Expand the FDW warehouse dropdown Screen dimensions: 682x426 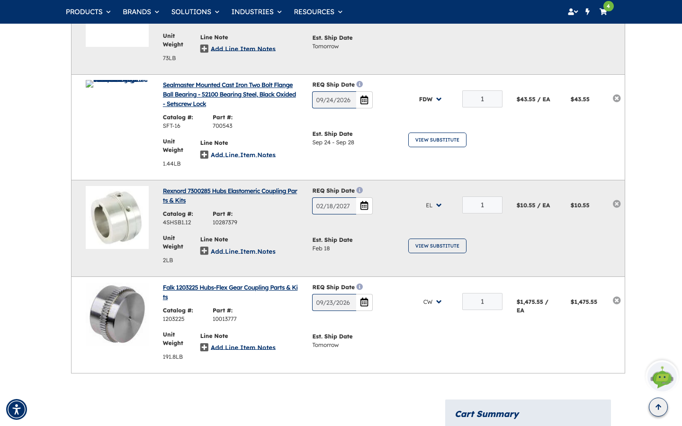tap(430, 99)
